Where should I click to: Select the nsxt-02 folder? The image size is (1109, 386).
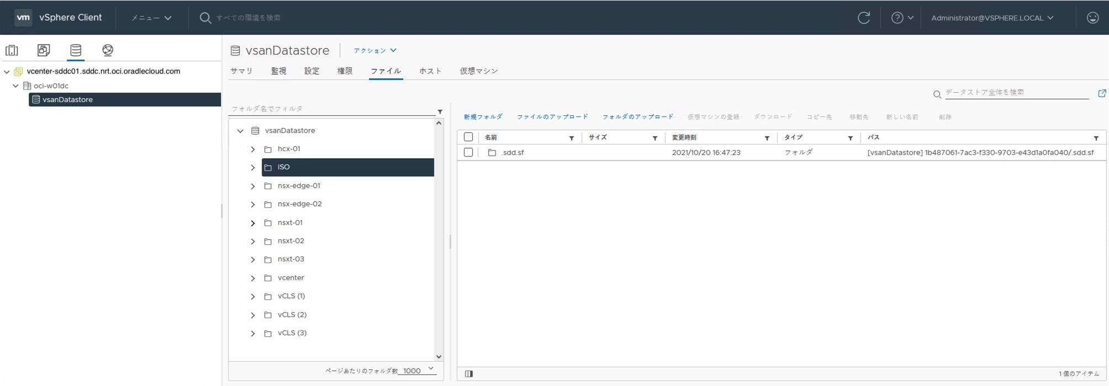click(291, 241)
